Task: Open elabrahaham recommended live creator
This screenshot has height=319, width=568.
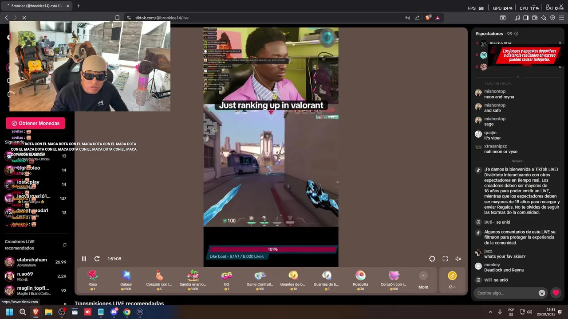Action: coord(35,262)
